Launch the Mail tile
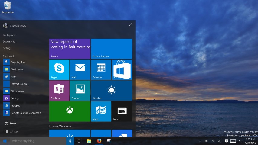 tap(80, 69)
